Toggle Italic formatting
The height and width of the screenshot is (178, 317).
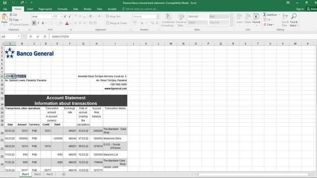tap(38, 23)
